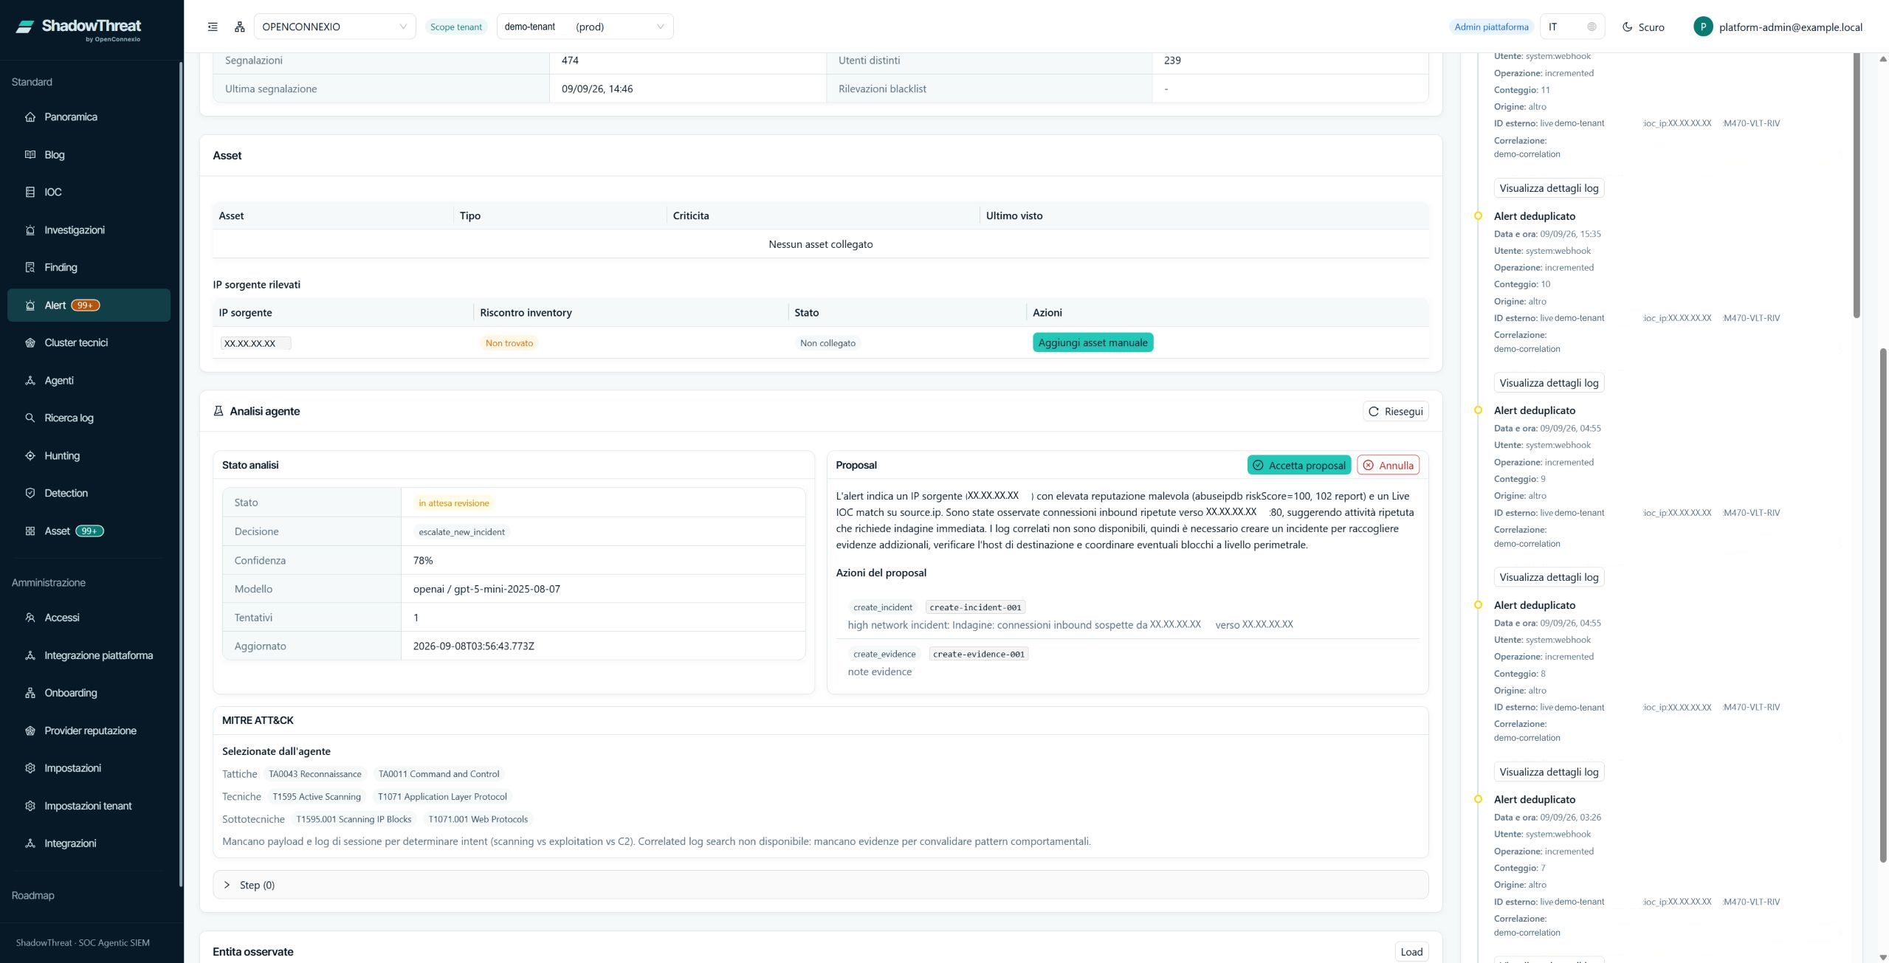The image size is (1889, 963).
Task: Click the timeline panel scrollbar
Action: 1857,184
